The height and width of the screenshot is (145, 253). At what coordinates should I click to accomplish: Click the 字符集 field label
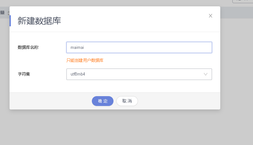pos(24,74)
